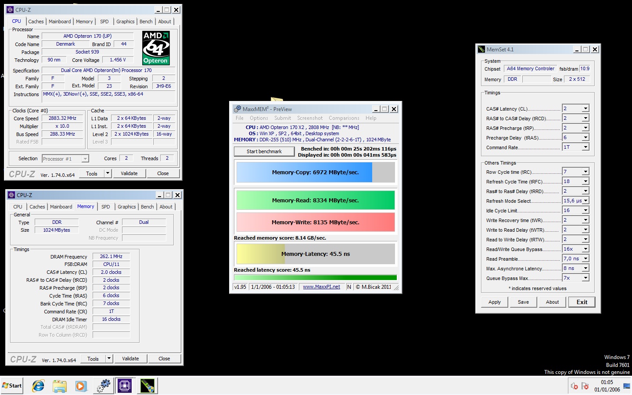Click Validate in top CPU-Z window

tap(129, 173)
